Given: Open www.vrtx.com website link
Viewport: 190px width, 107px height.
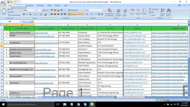Looking at the screenshot, I should pos(41,33).
